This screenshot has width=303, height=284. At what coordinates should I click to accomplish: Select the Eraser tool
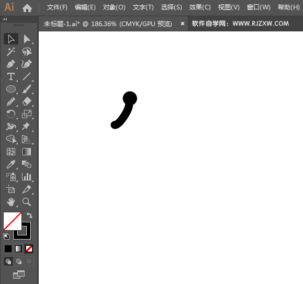(x=27, y=101)
